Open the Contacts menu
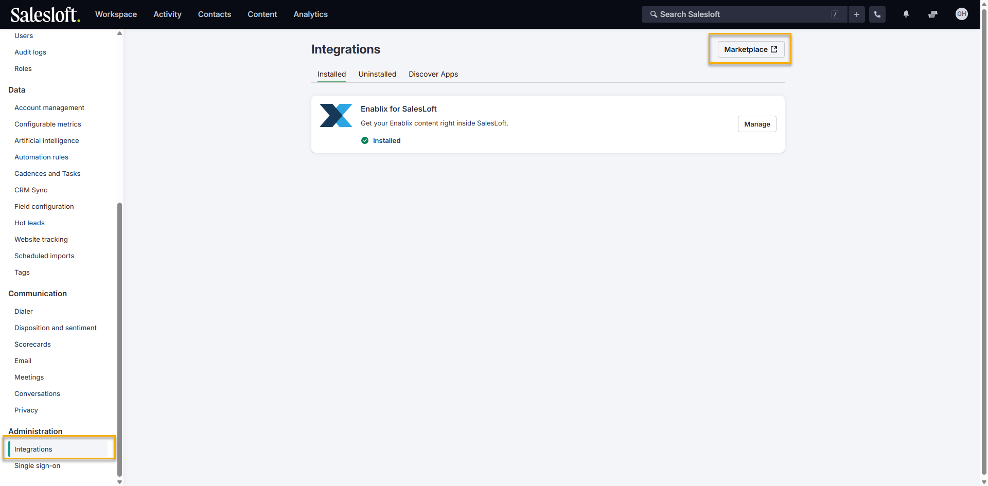The height and width of the screenshot is (486, 988). pos(215,14)
